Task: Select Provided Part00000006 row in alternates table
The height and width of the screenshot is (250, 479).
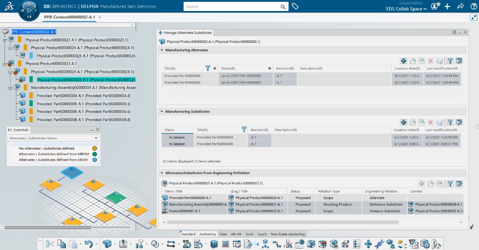Action: (311, 76)
